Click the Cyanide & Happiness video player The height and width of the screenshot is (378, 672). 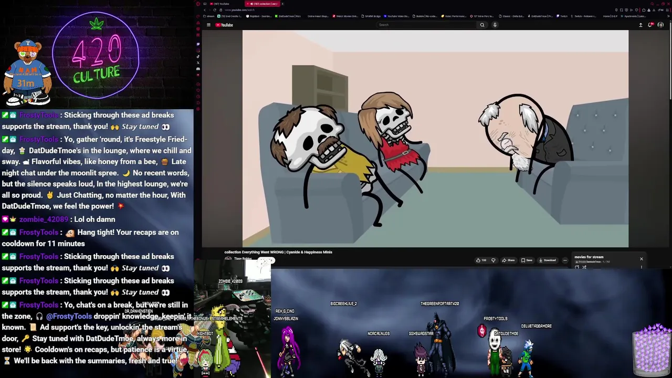(435, 139)
